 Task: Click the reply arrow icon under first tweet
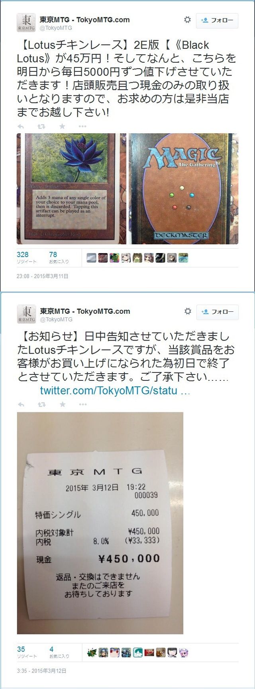click(21, 127)
